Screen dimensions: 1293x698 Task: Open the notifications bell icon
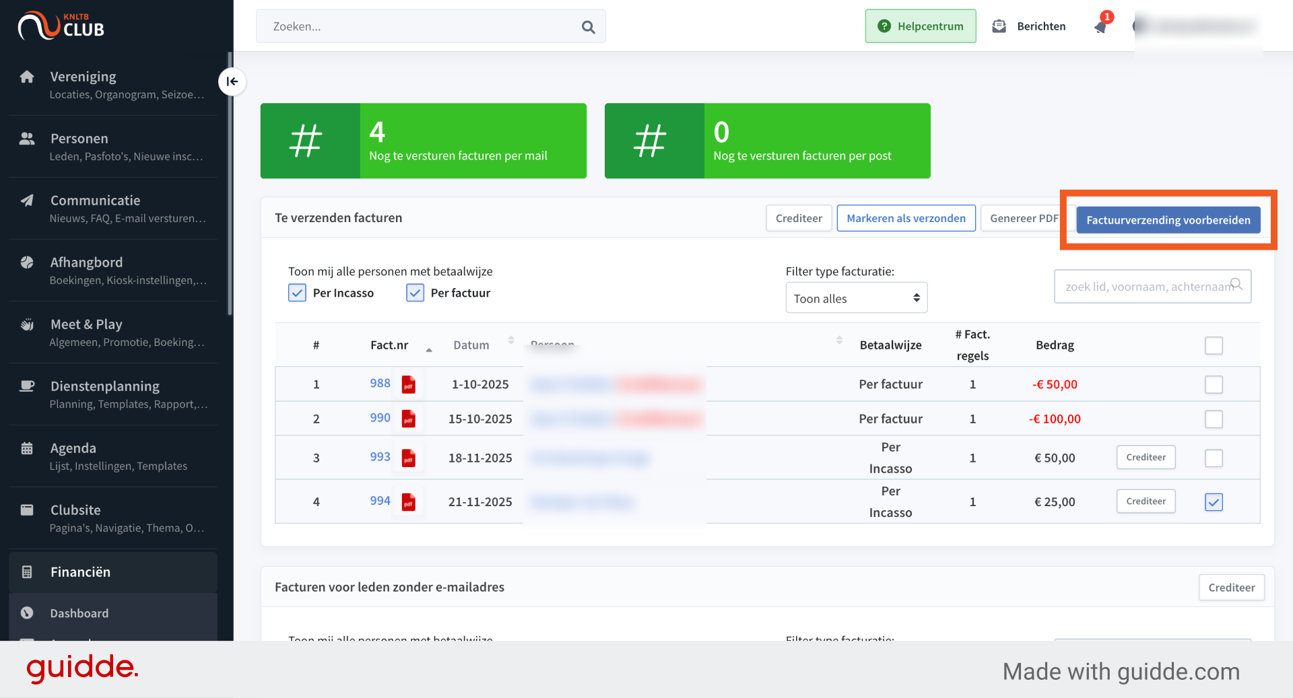[1101, 26]
